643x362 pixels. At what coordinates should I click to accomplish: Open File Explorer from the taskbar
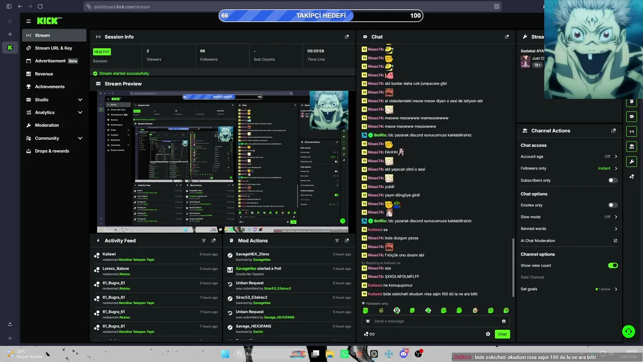click(330, 354)
